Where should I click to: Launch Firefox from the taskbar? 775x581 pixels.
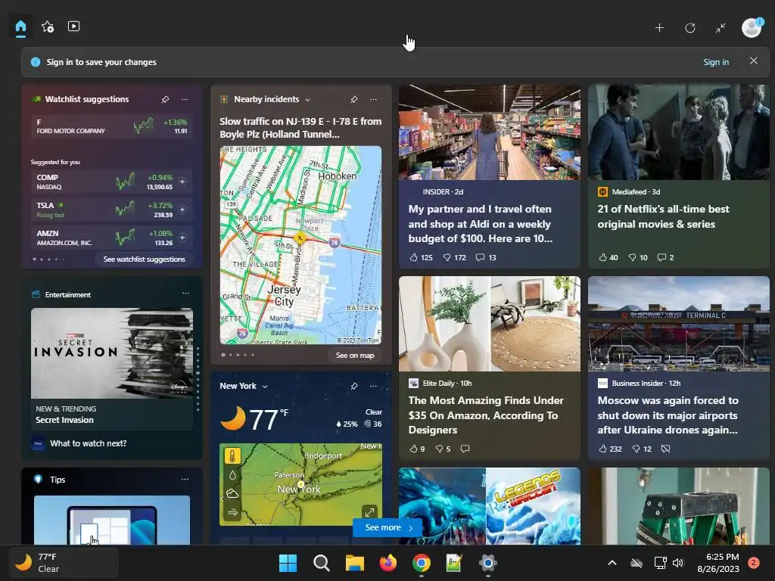pyautogui.click(x=388, y=563)
